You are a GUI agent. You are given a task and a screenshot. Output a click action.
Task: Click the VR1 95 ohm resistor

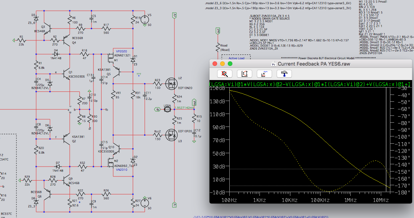coord(114,95)
